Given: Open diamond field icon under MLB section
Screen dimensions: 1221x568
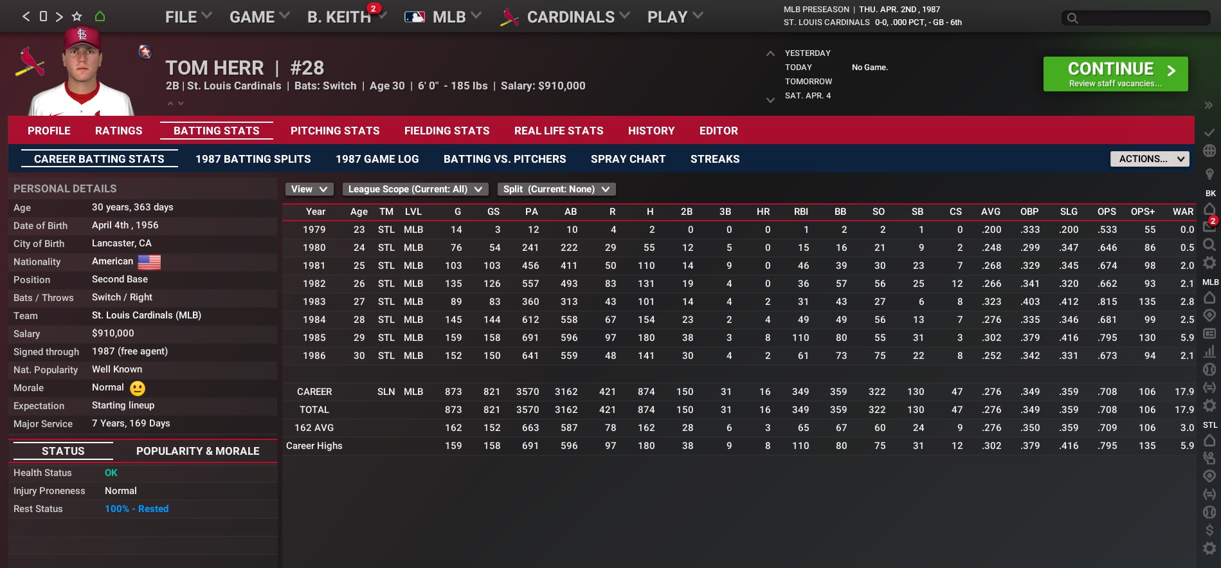Looking at the screenshot, I should (1209, 315).
